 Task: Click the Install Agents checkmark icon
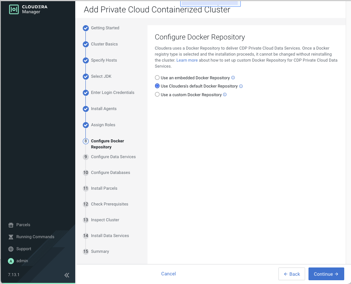coord(86,109)
